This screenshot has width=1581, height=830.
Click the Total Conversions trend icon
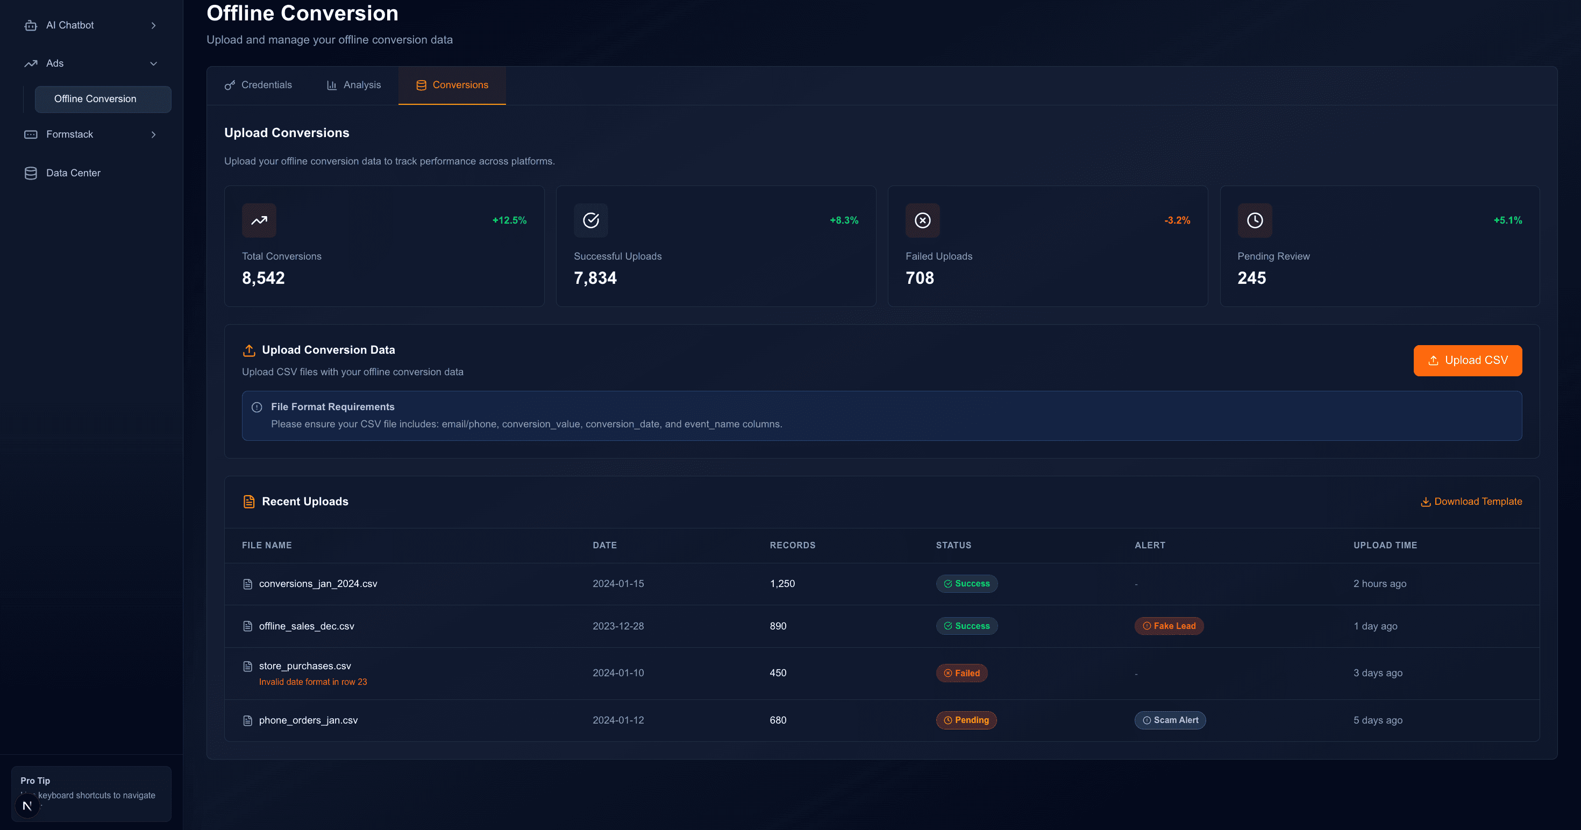tap(258, 220)
